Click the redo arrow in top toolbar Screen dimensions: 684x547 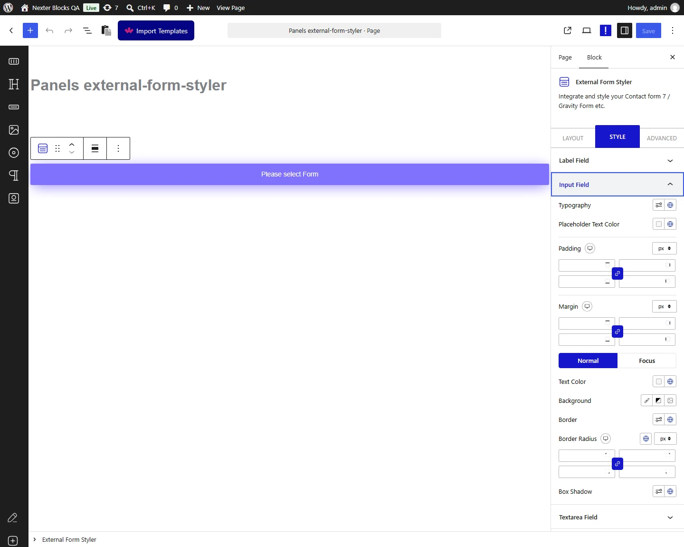pyautogui.click(x=68, y=30)
